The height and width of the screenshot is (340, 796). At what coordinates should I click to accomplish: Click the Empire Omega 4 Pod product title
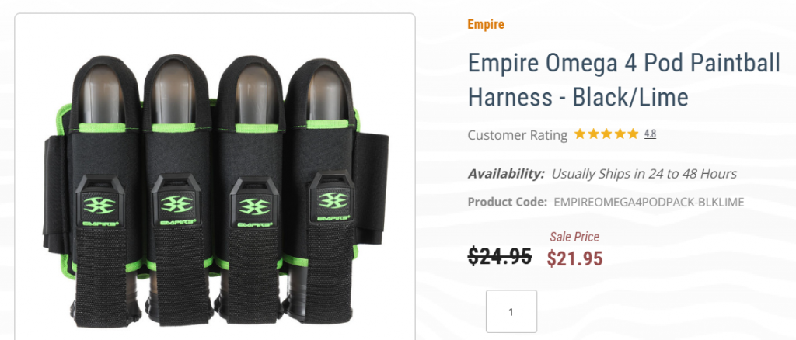[624, 79]
